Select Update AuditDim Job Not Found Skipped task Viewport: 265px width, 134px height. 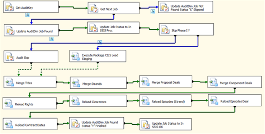[x=185, y=7]
